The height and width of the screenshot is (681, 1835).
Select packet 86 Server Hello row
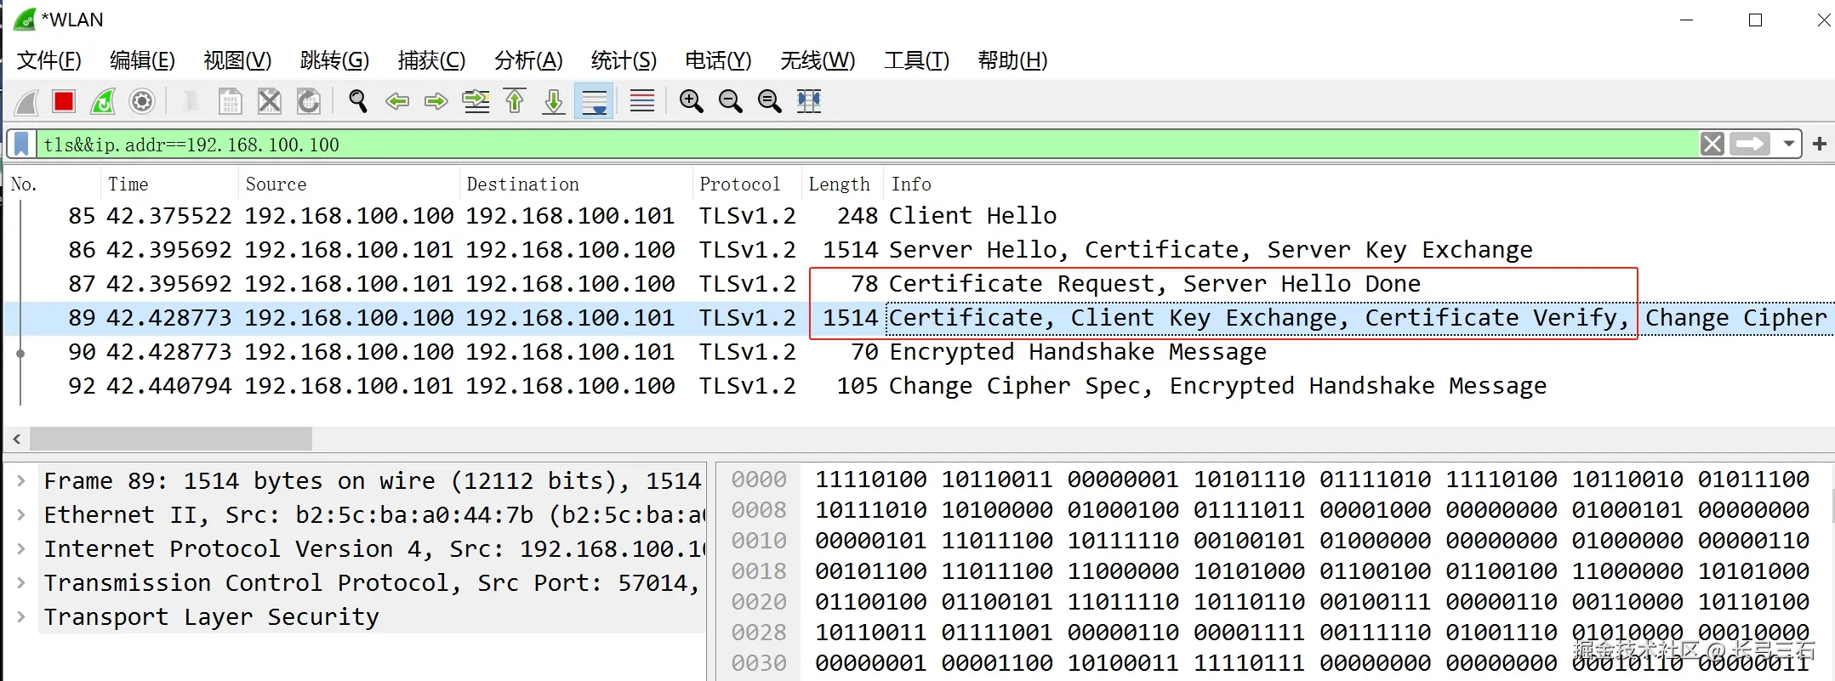point(919,250)
